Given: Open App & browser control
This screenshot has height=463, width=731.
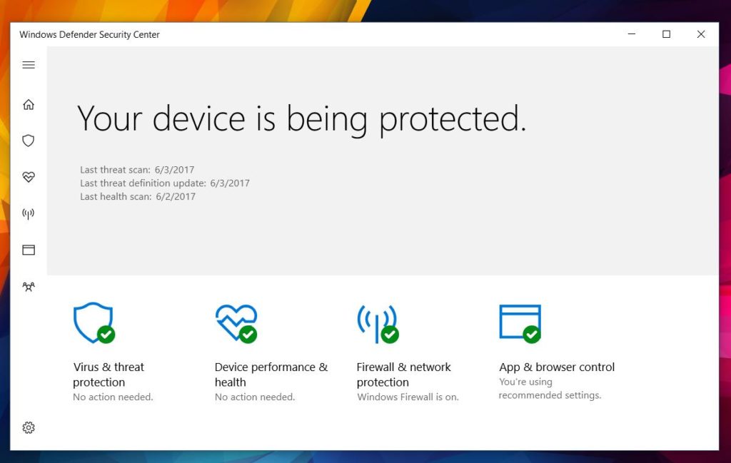Looking at the screenshot, I should tap(556, 367).
